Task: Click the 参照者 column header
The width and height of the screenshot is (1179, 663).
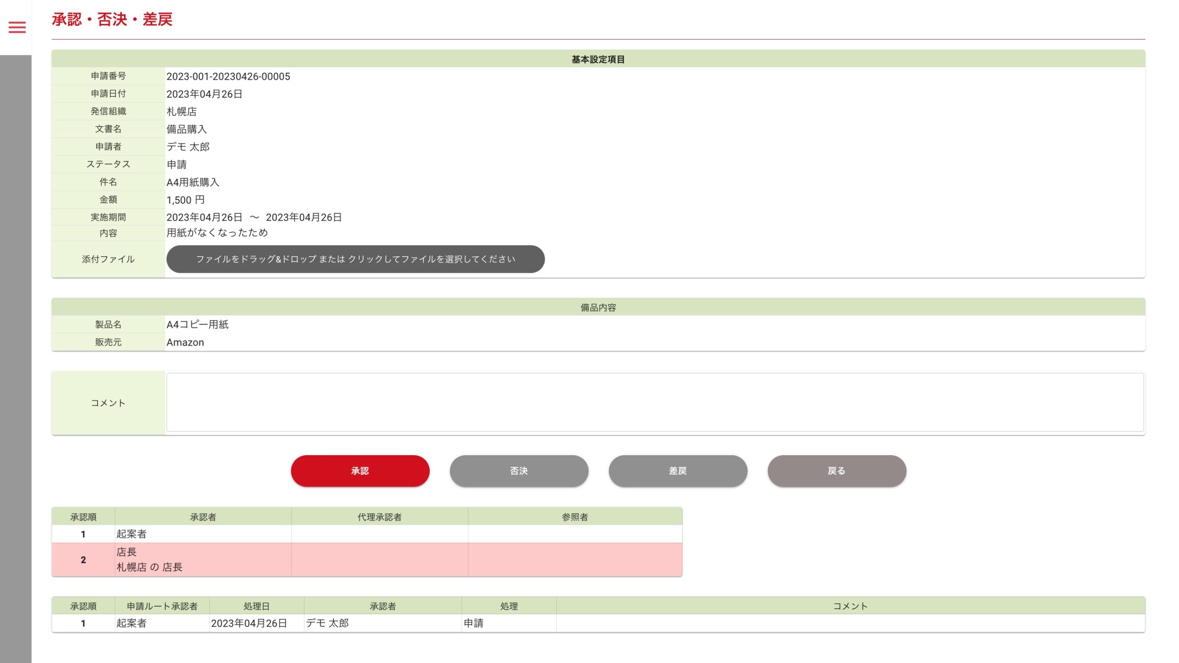Action: (x=574, y=516)
